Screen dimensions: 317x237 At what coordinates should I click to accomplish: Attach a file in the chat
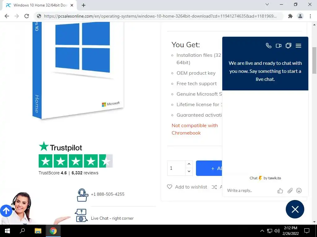pyautogui.click(x=290, y=191)
